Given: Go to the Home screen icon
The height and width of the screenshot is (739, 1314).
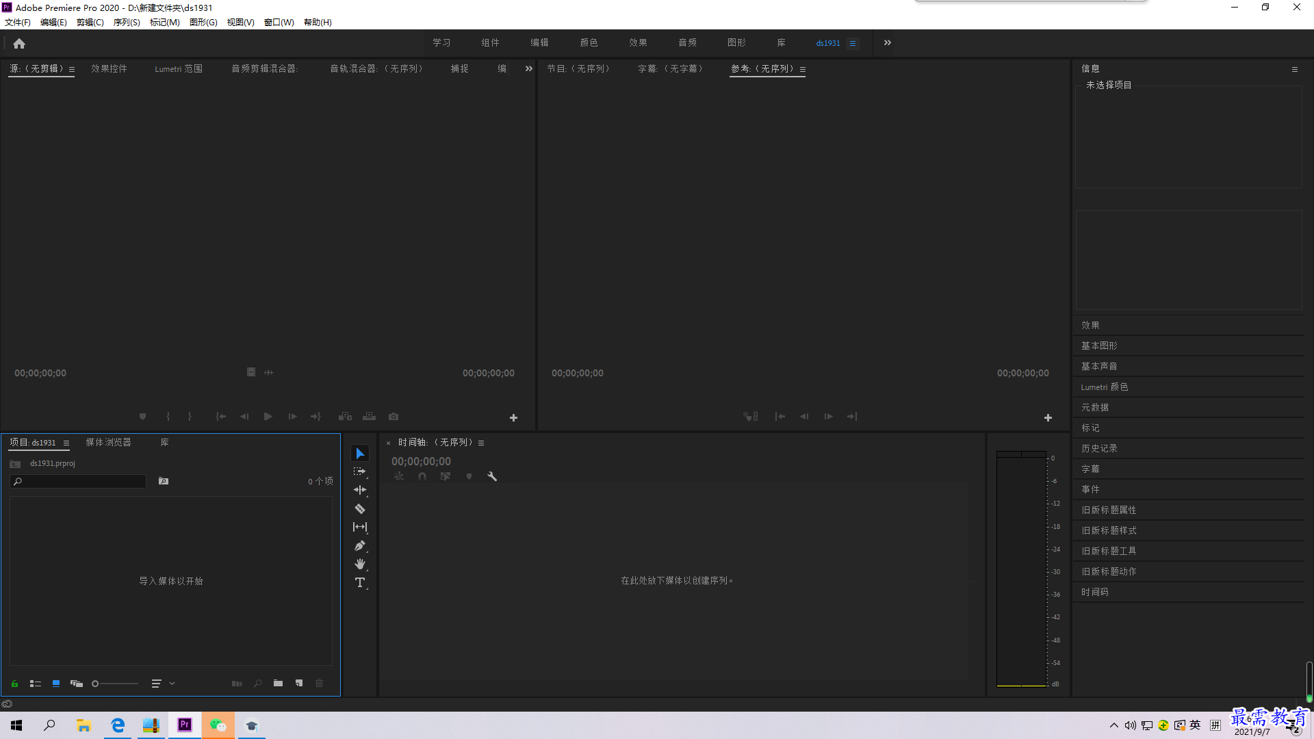Looking at the screenshot, I should tap(19, 43).
